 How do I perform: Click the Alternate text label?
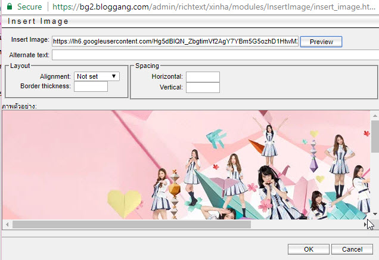click(29, 55)
